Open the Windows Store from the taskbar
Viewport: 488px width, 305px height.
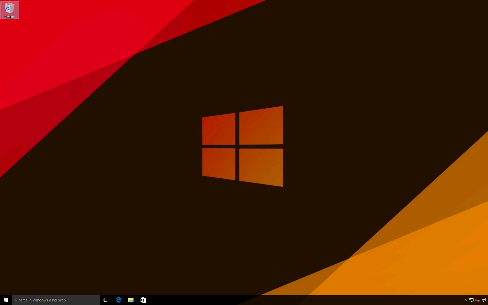coord(143,300)
